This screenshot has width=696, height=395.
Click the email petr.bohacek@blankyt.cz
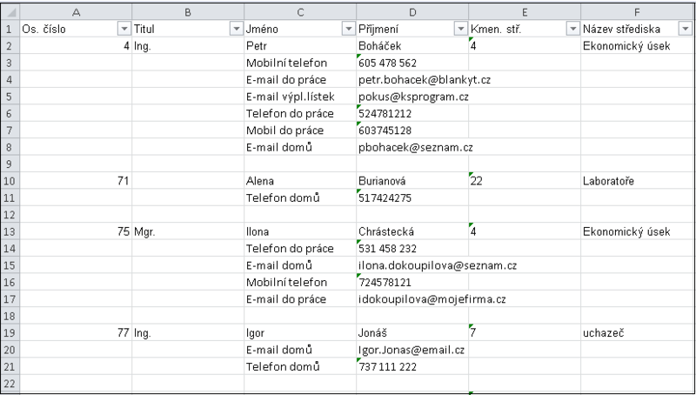pos(425,79)
